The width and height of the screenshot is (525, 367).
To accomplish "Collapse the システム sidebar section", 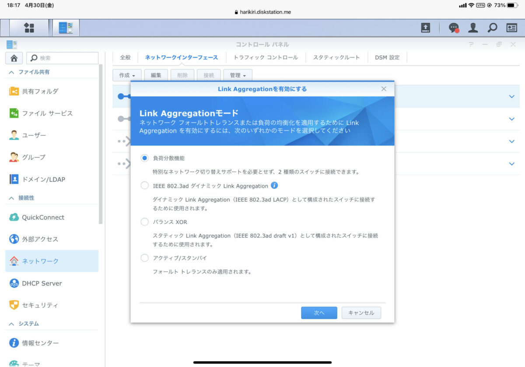I will 11,324.
